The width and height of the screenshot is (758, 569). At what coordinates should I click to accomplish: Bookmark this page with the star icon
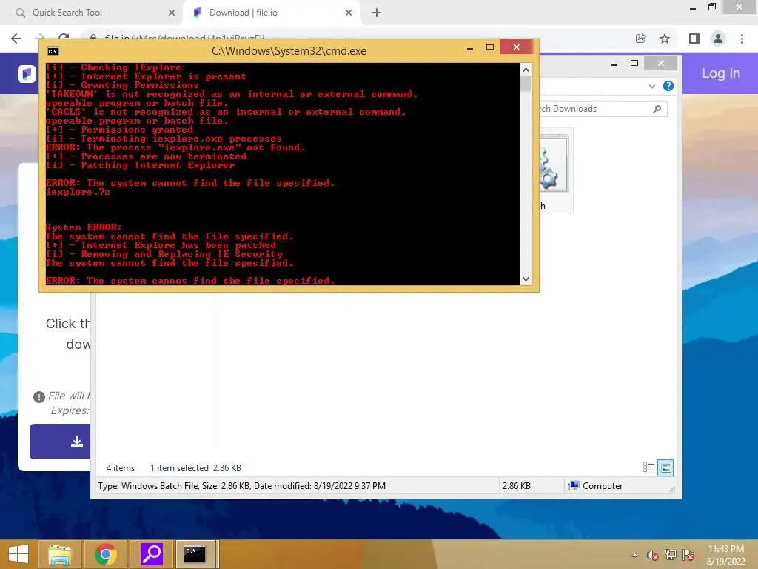tap(665, 39)
